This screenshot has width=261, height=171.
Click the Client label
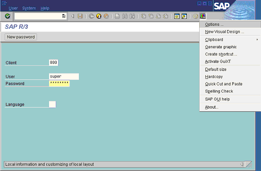click(11, 62)
